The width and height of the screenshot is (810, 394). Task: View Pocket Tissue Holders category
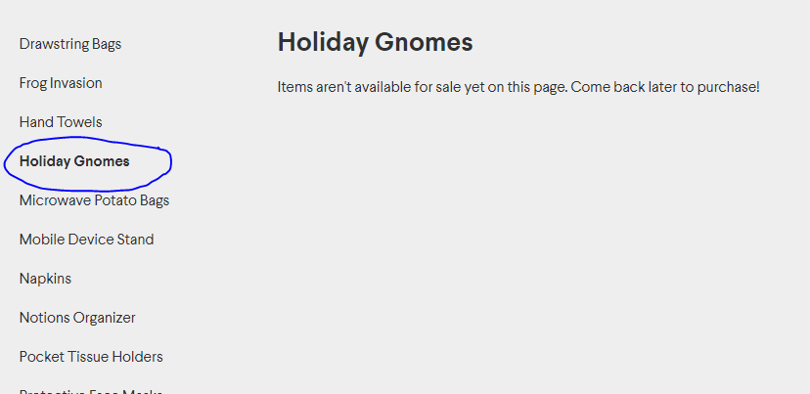click(x=91, y=357)
